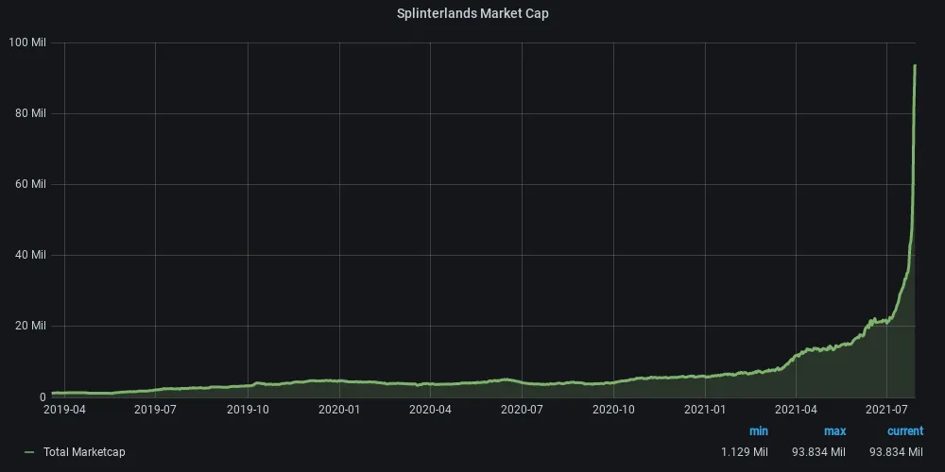Click the 60 Mil y-axis label
945x472 pixels.
pyautogui.click(x=30, y=184)
